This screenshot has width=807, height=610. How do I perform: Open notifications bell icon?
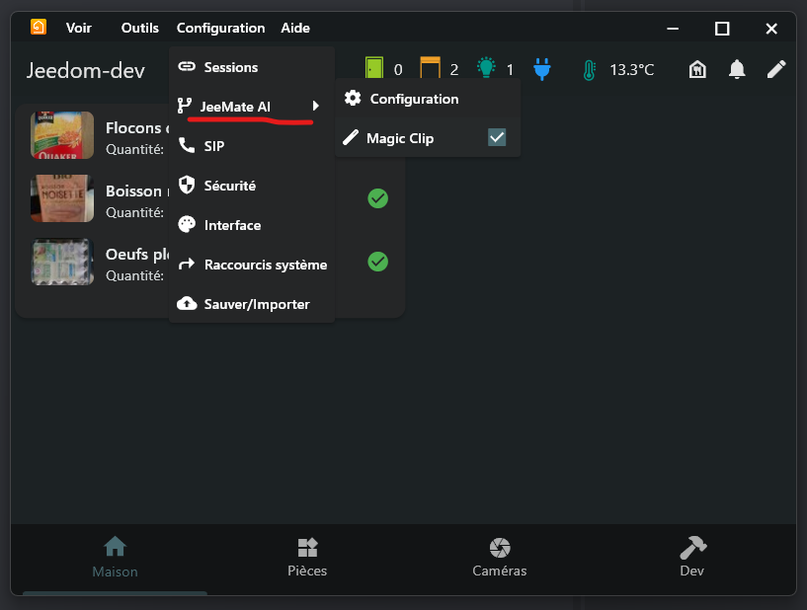737,69
